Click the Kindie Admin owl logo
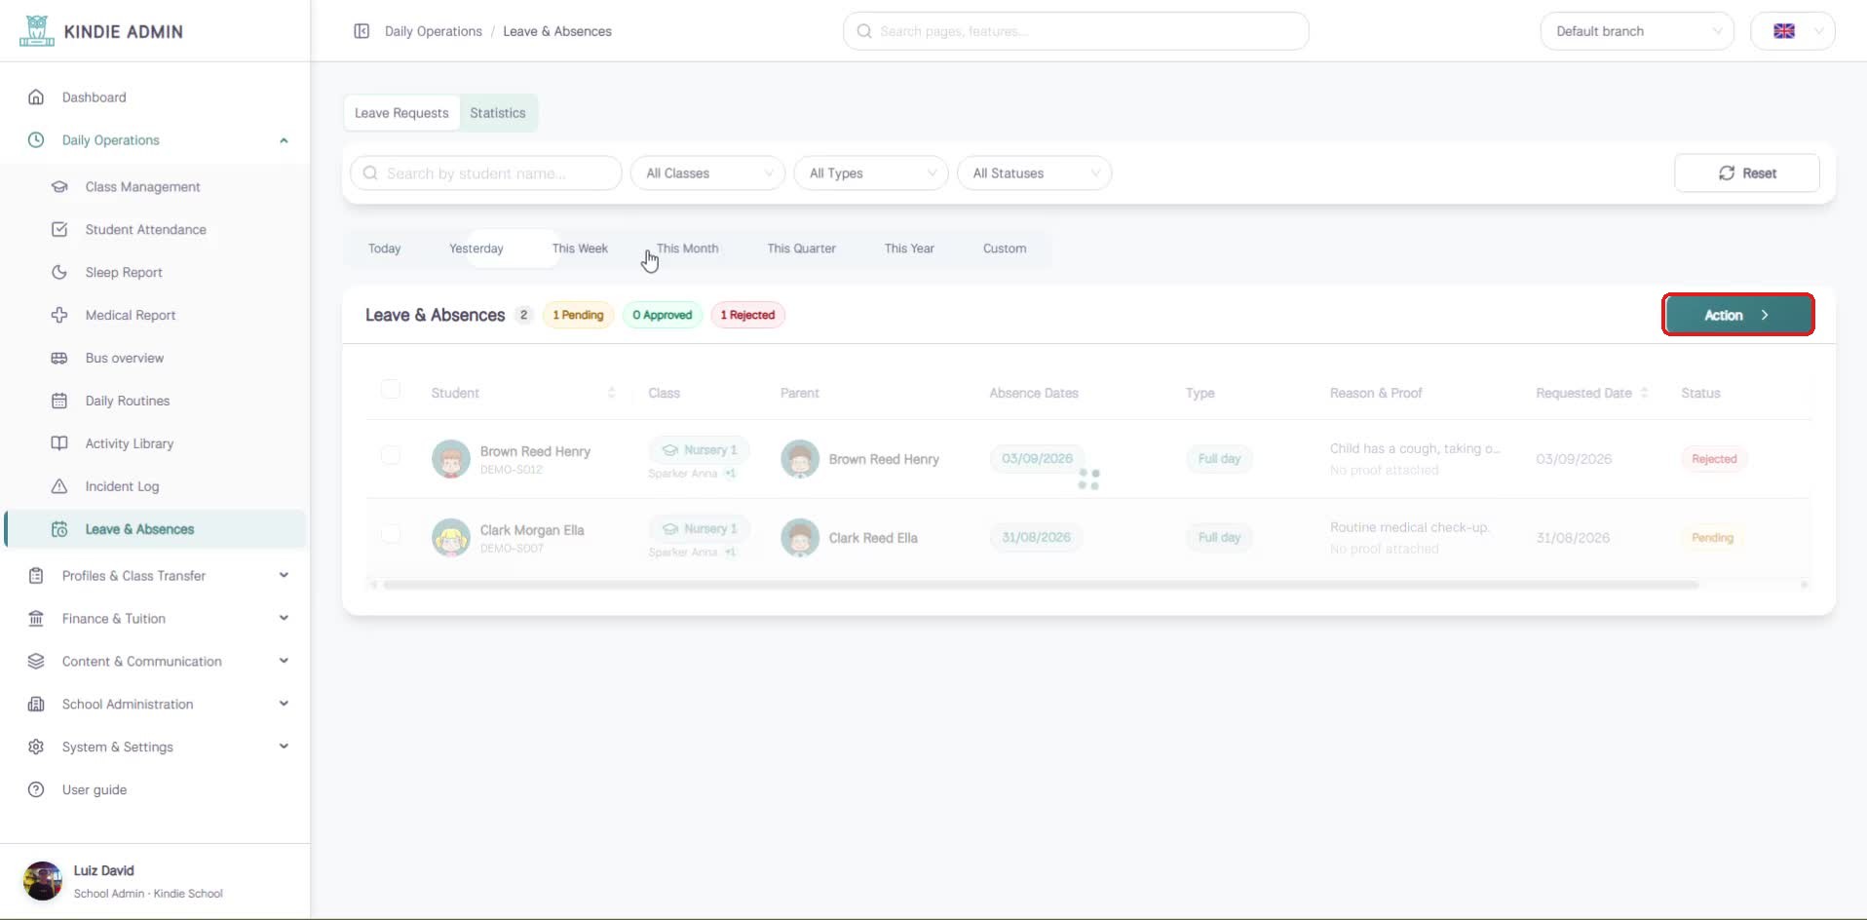This screenshot has width=1867, height=920. click(37, 31)
